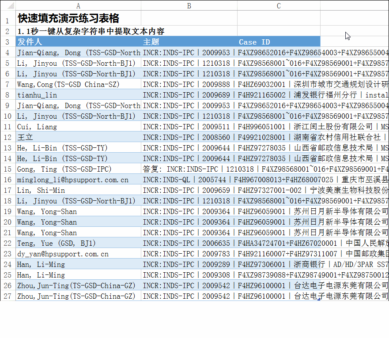Click subject cell starting with 答复: INCR
Screen dimensions: 389x338
tap(189, 169)
